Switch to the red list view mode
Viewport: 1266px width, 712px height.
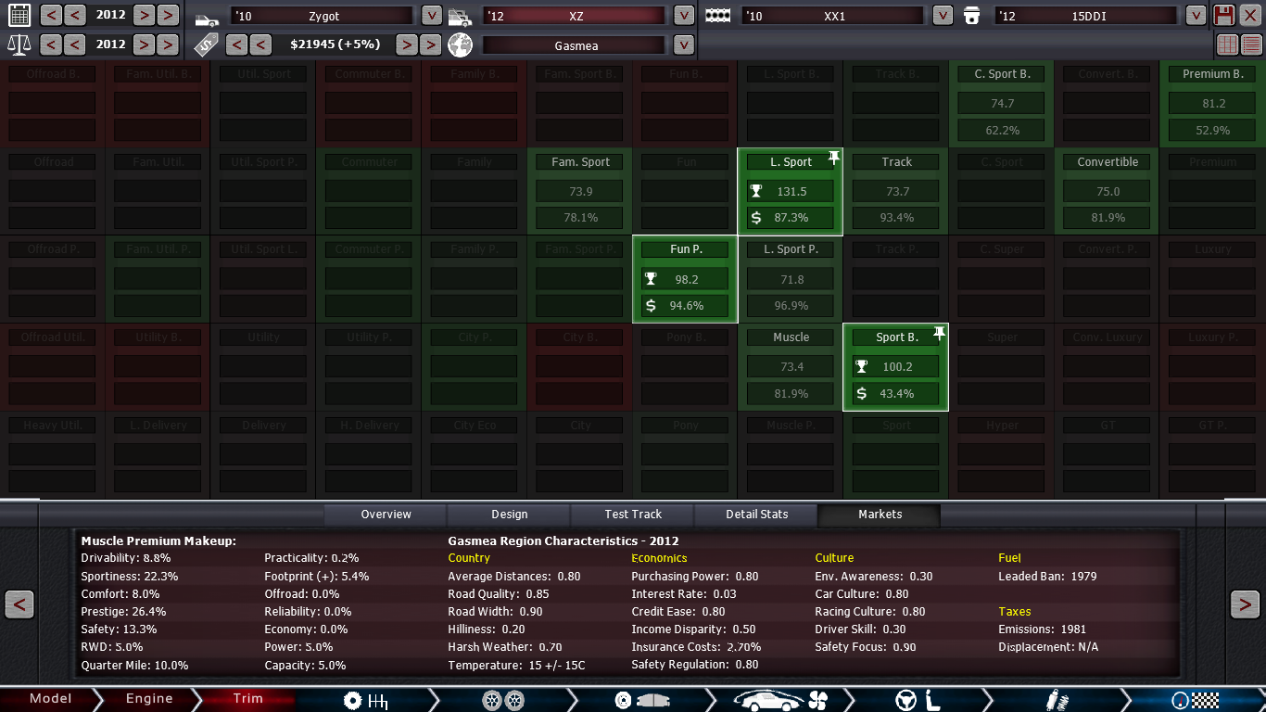[x=1251, y=44]
